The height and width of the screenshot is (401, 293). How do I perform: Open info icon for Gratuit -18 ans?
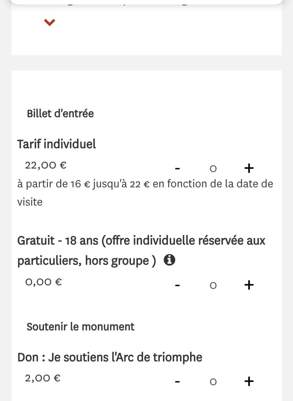(x=169, y=261)
